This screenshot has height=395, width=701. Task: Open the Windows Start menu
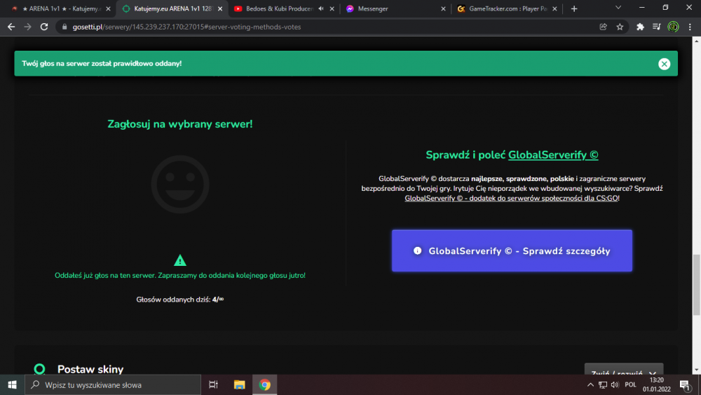[12, 384]
